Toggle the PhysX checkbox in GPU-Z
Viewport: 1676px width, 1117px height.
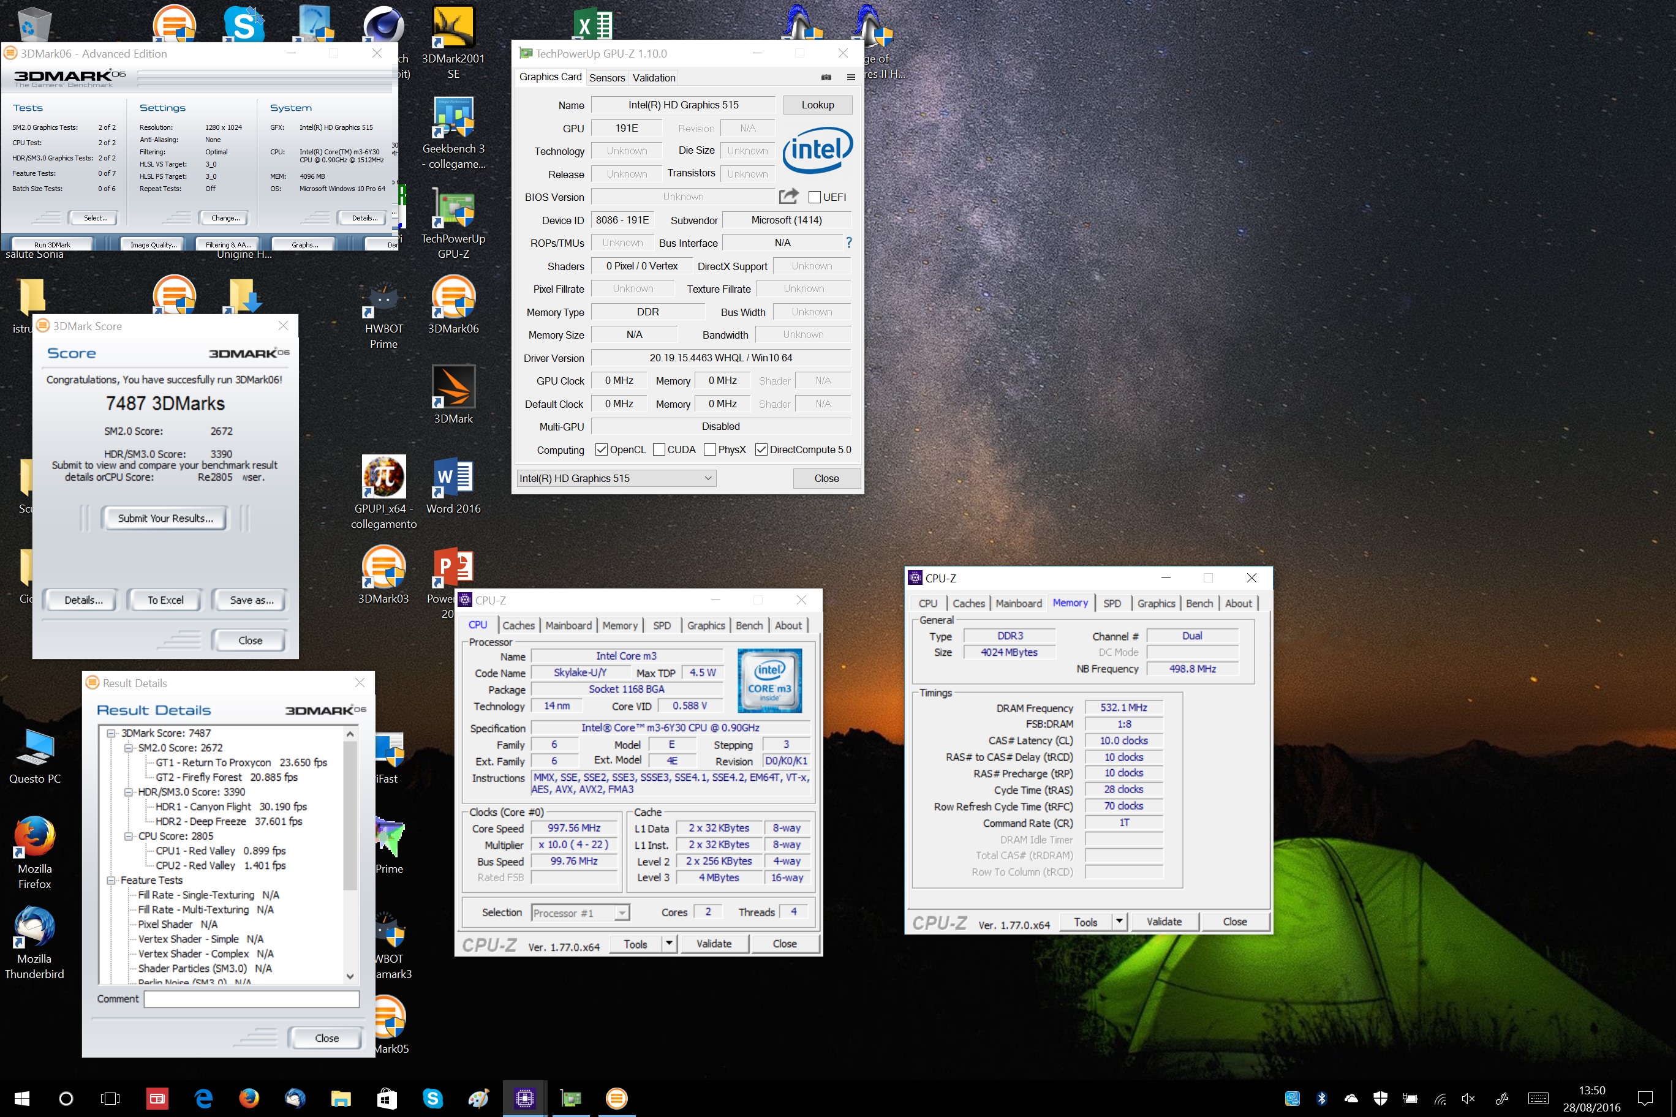[x=710, y=449]
